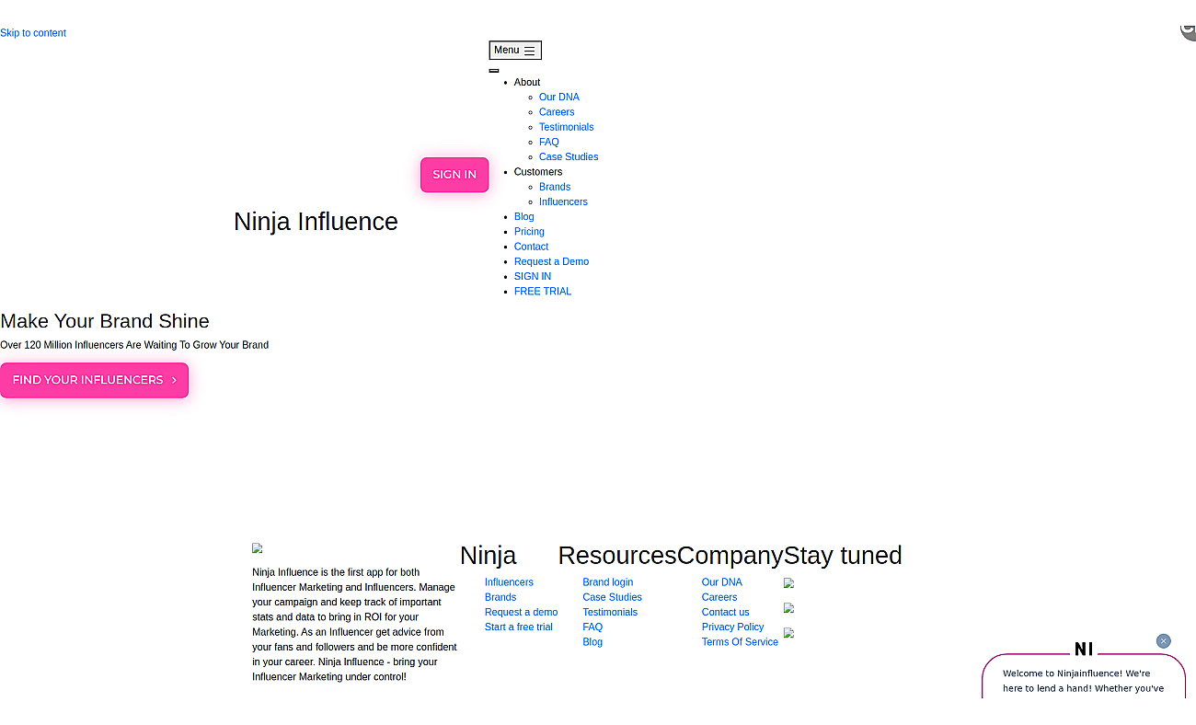The image size is (1196, 725).
Task: Open footer Brand login link
Action: point(608,582)
